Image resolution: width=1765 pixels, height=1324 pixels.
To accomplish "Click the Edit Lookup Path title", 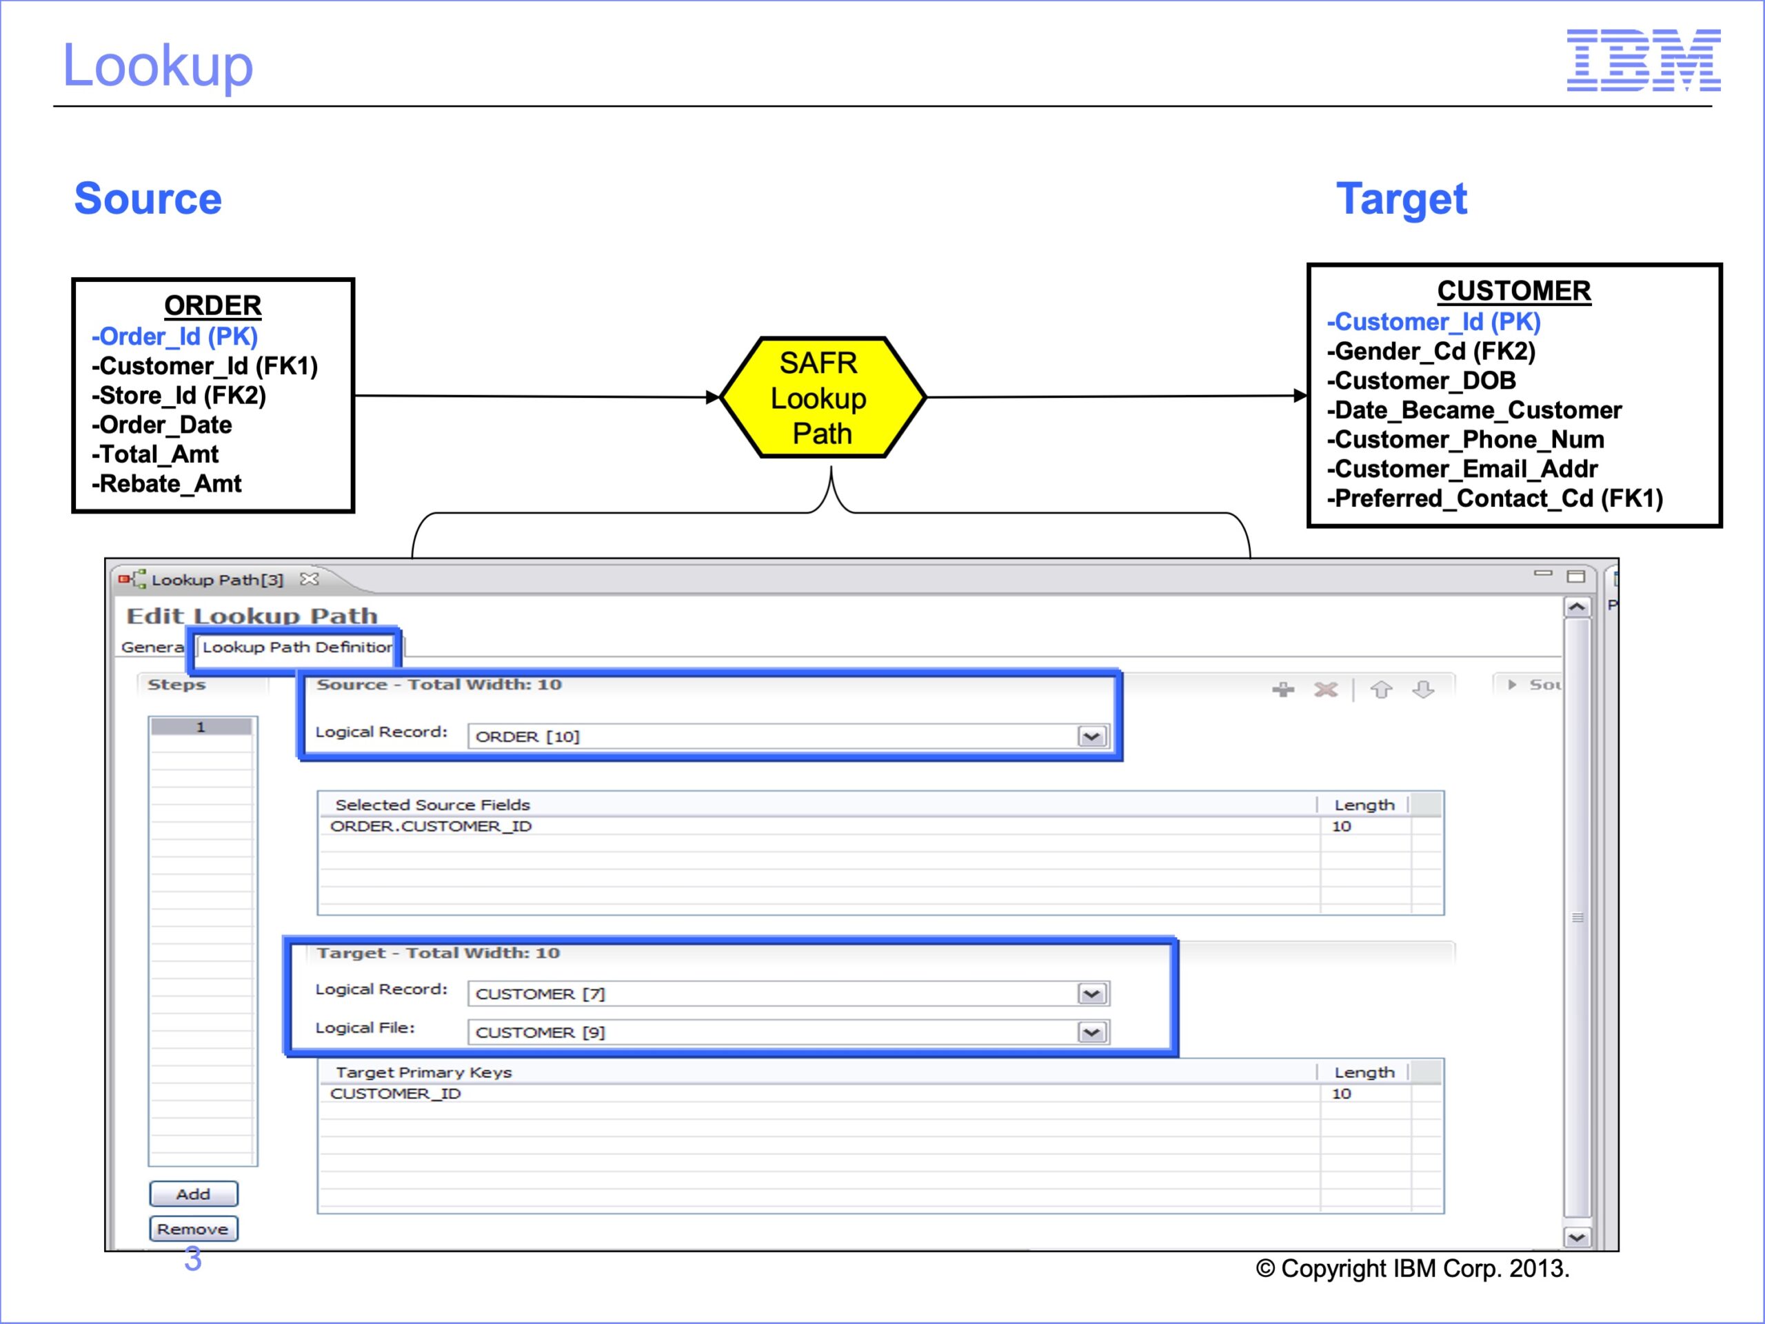I will (x=252, y=615).
